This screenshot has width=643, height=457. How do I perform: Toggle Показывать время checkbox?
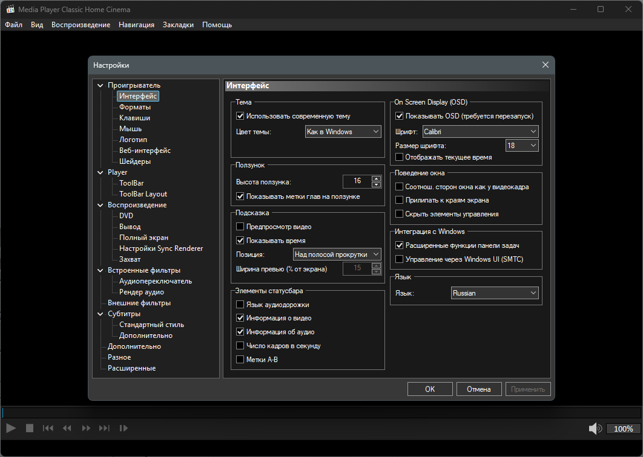(240, 241)
